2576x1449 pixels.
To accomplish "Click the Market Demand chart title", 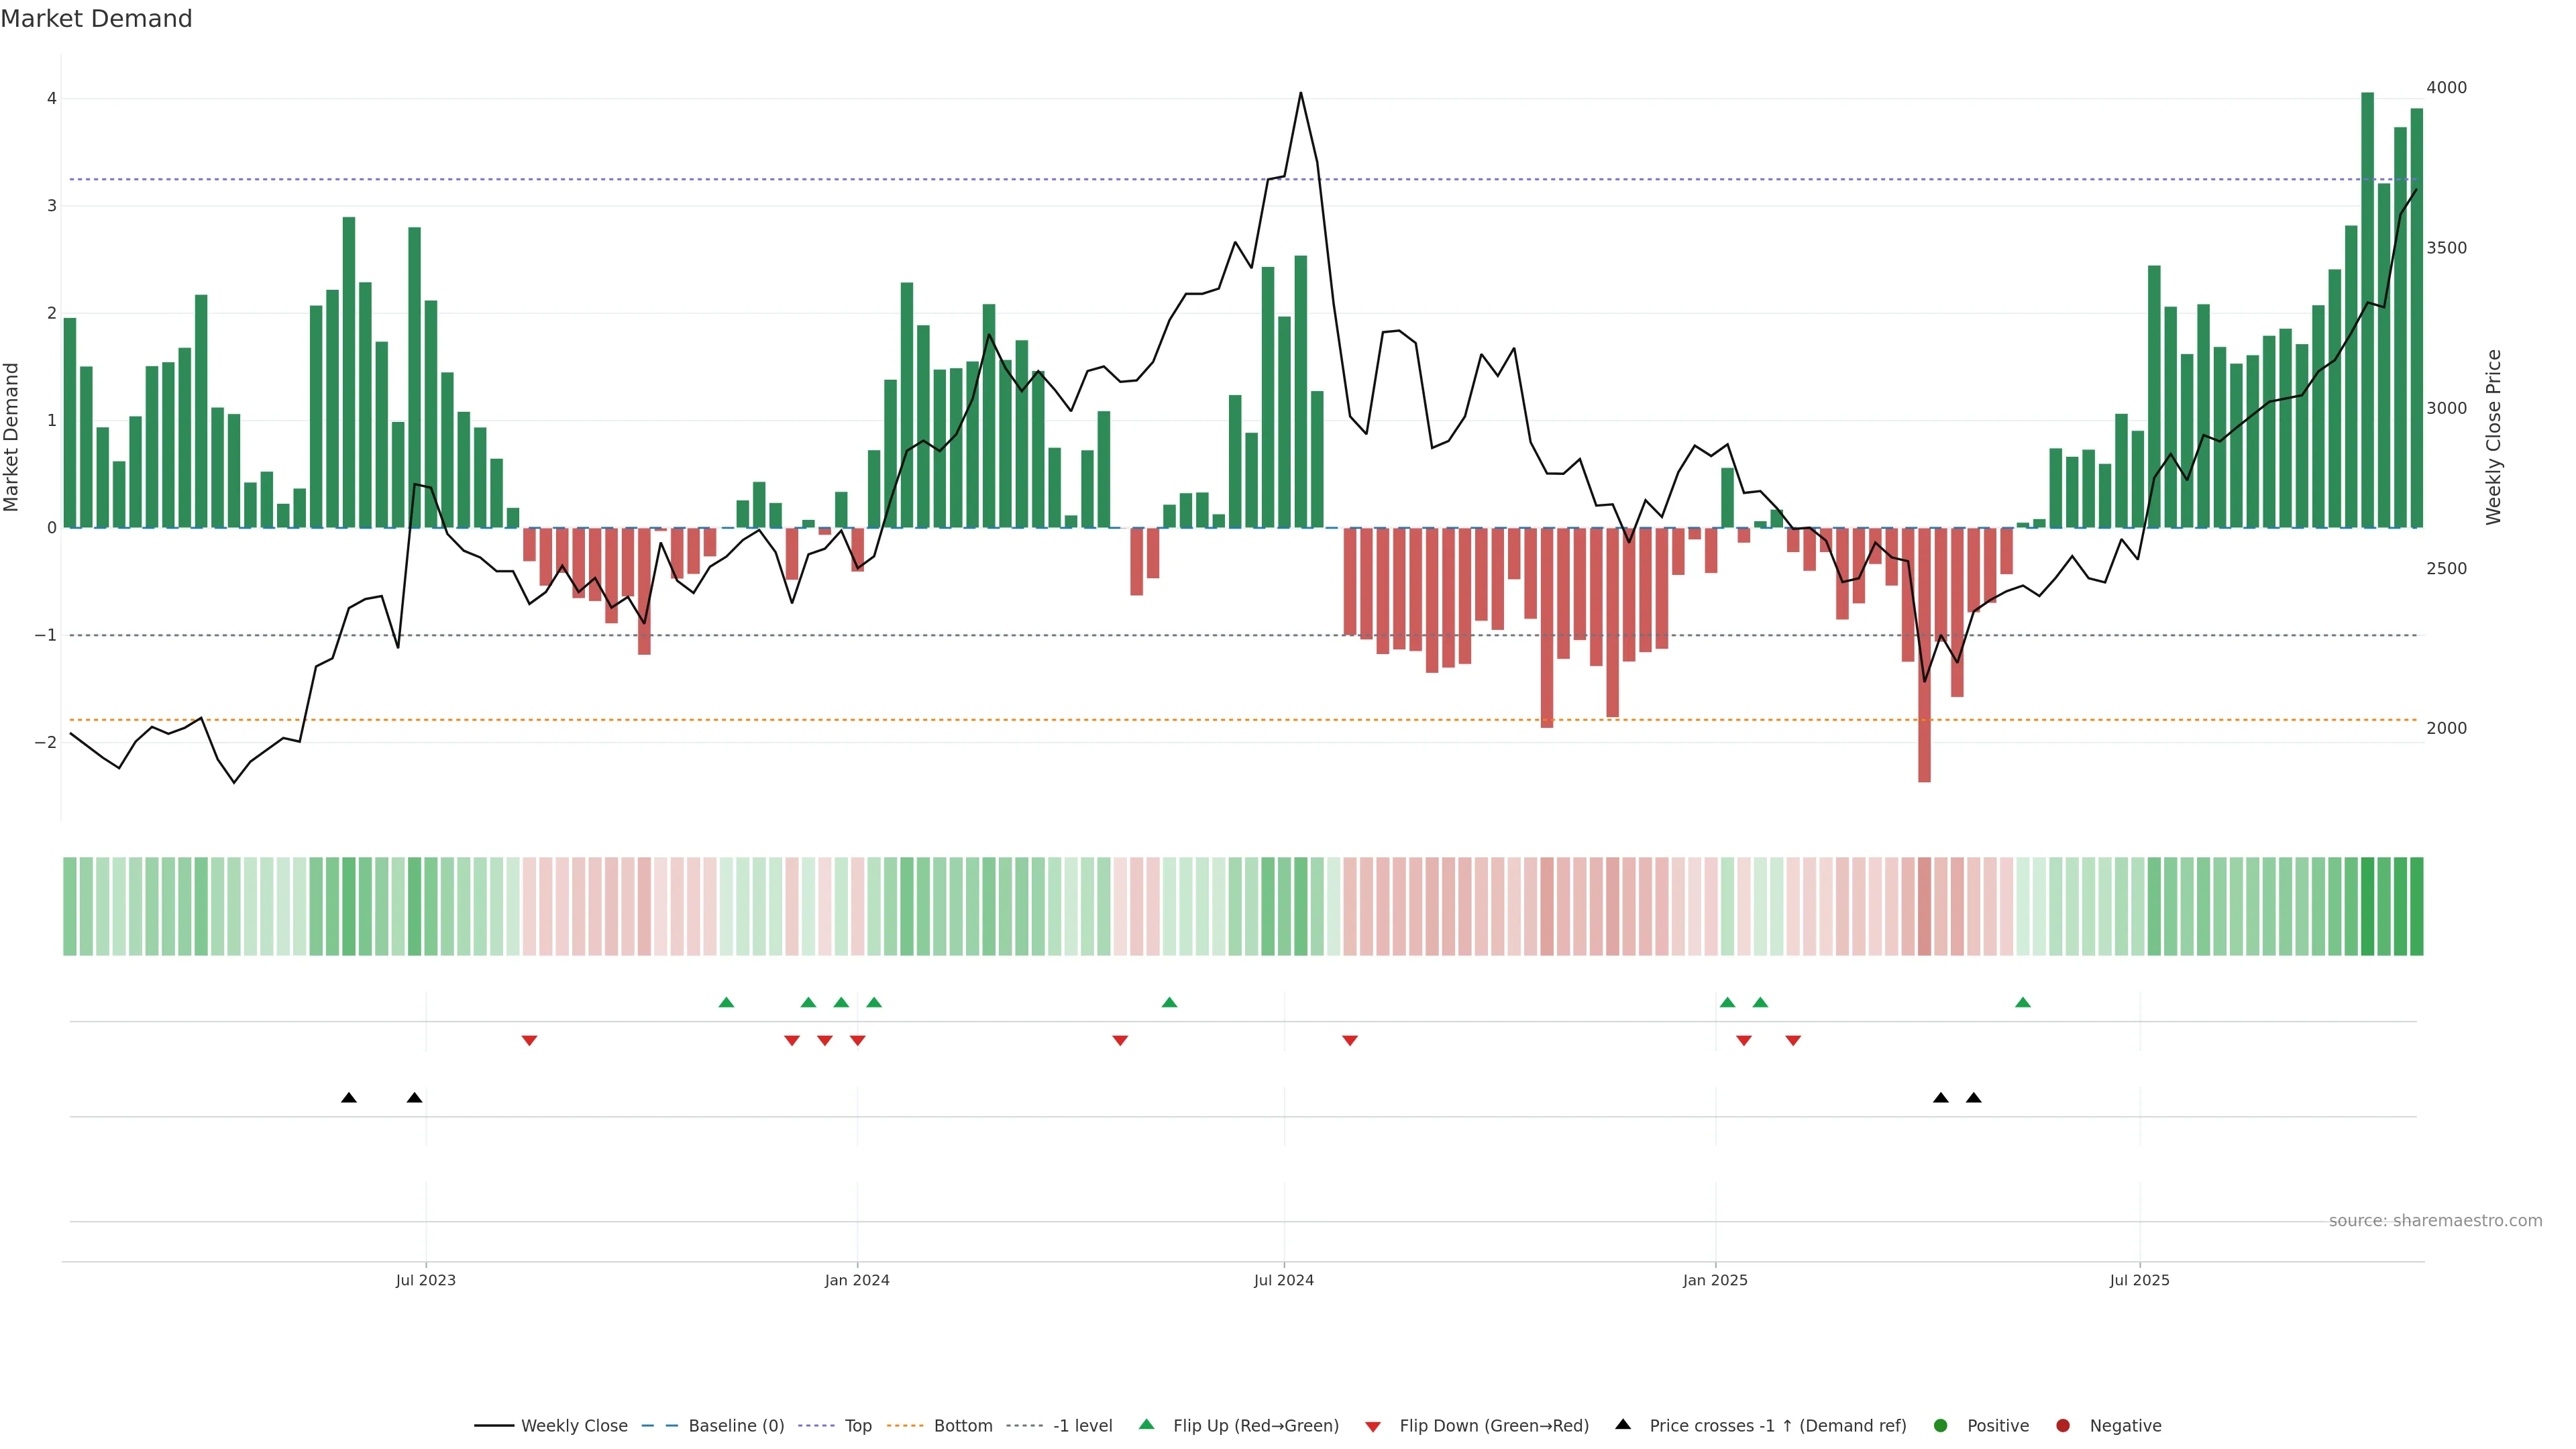I will click(96, 19).
